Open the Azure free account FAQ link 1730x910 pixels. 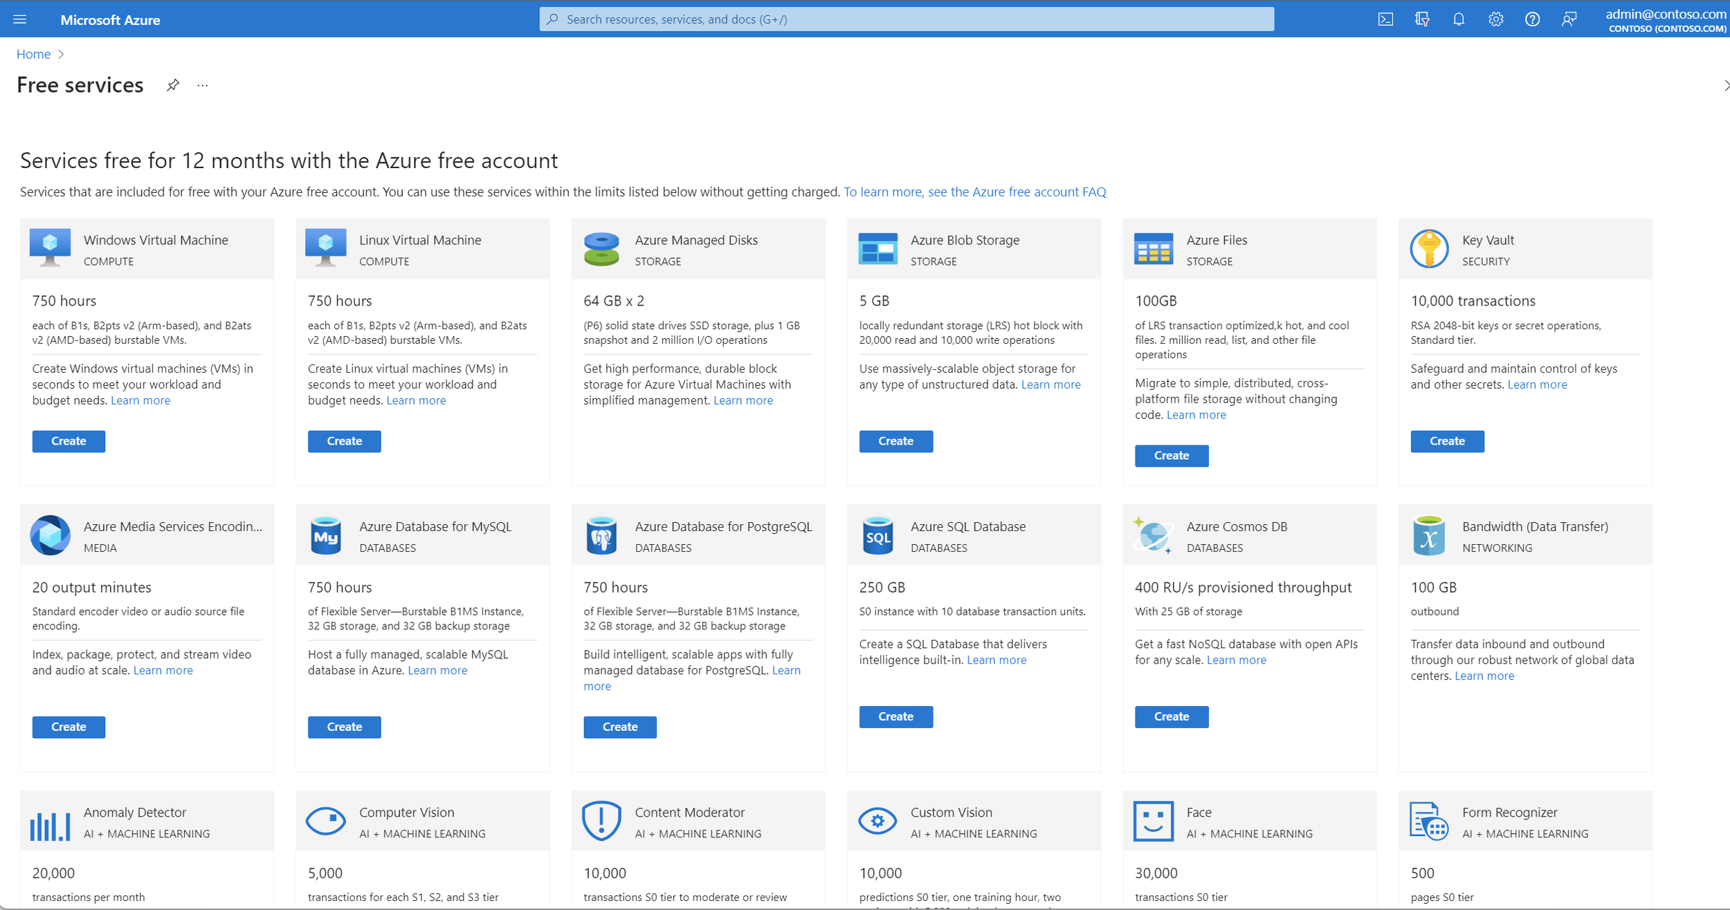click(x=974, y=192)
